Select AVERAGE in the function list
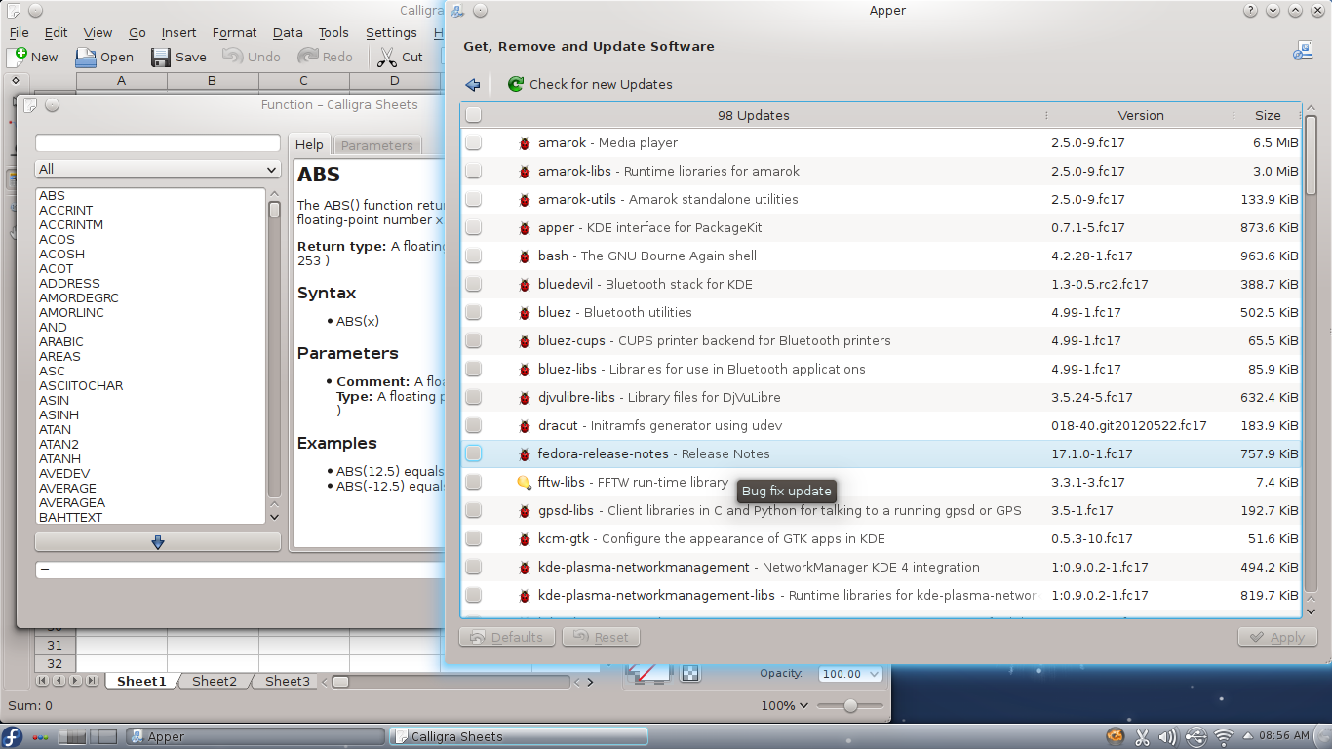 pyautogui.click(x=67, y=489)
